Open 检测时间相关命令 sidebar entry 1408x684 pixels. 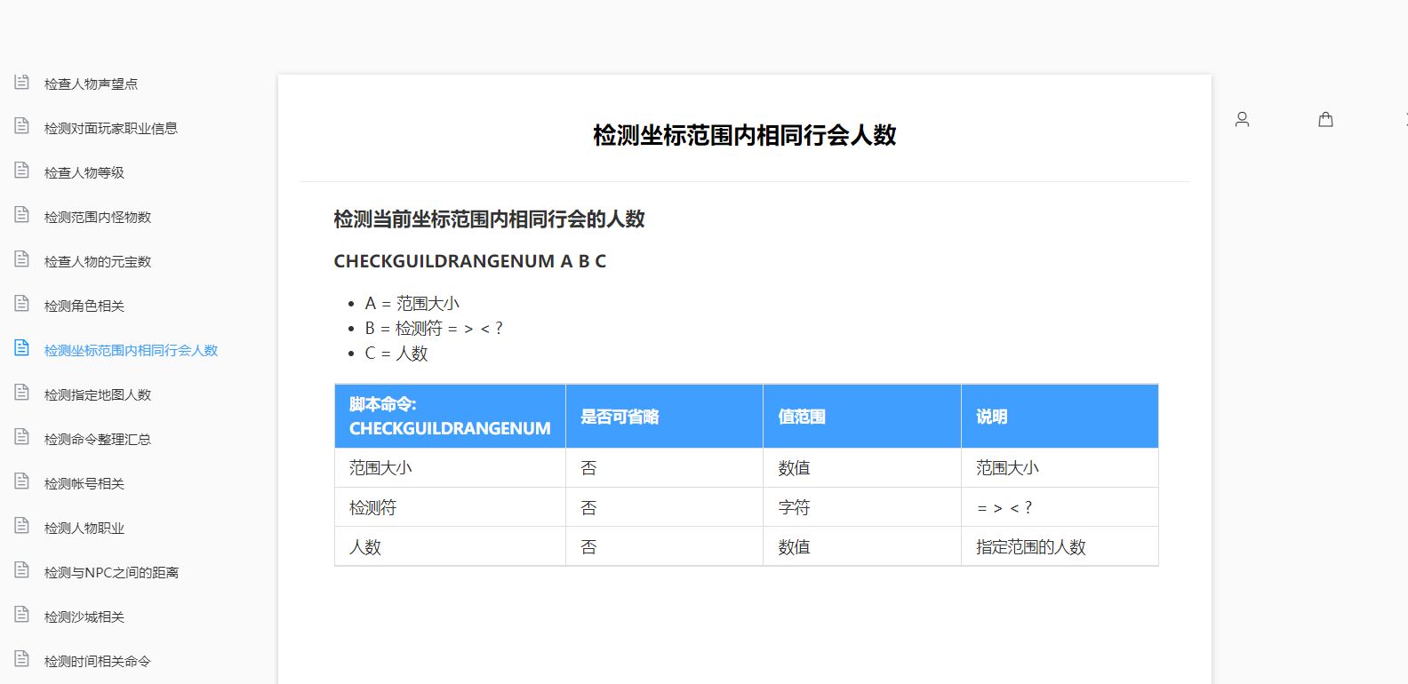pos(98,662)
